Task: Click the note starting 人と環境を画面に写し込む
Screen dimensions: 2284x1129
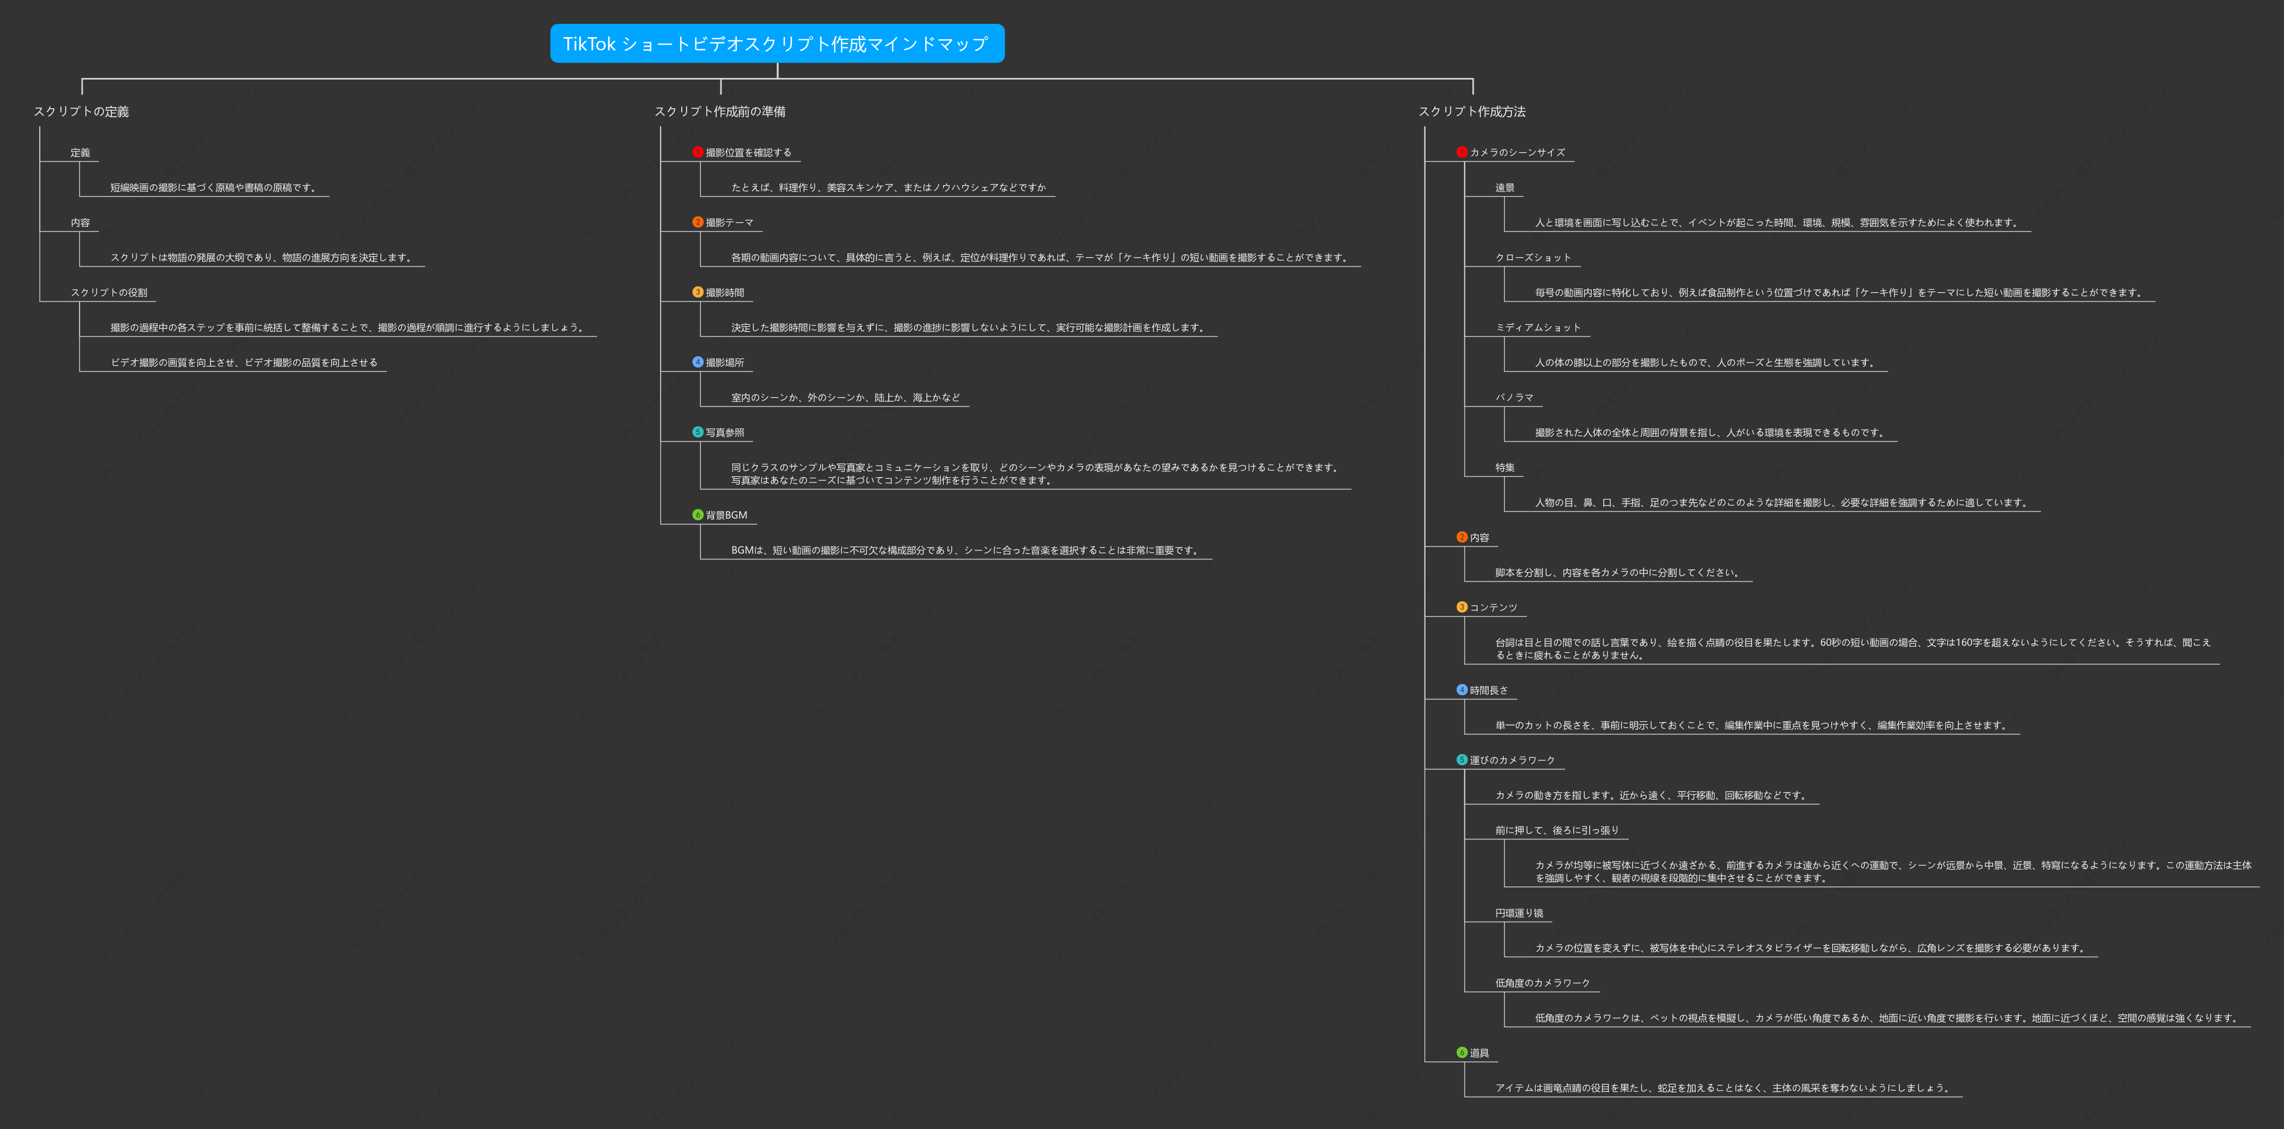Action: [x=1778, y=223]
